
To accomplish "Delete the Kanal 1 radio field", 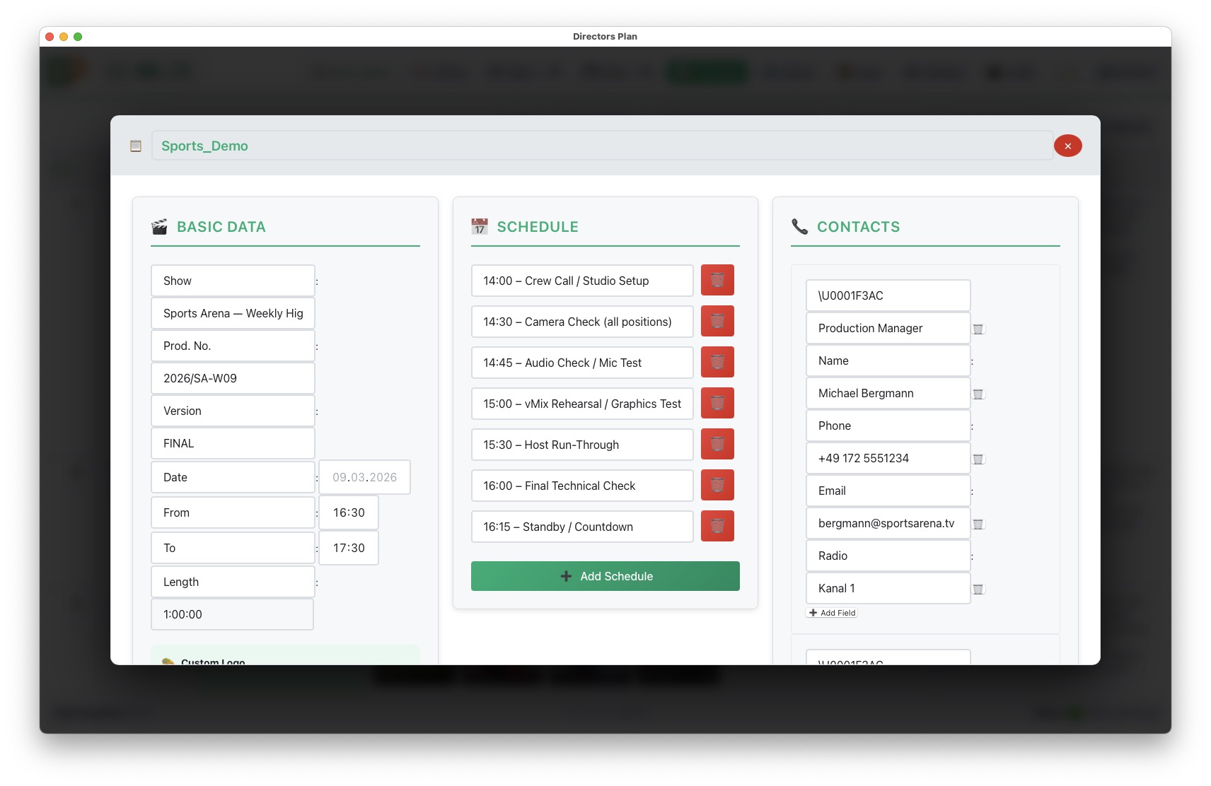I will pos(978,589).
